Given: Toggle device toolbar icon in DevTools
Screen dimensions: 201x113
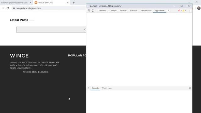Looking at the screenshot, I should pos(93,11).
